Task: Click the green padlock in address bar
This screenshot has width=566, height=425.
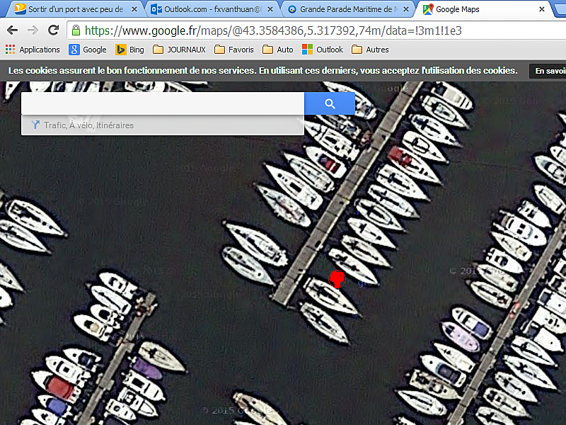Action: (x=76, y=30)
